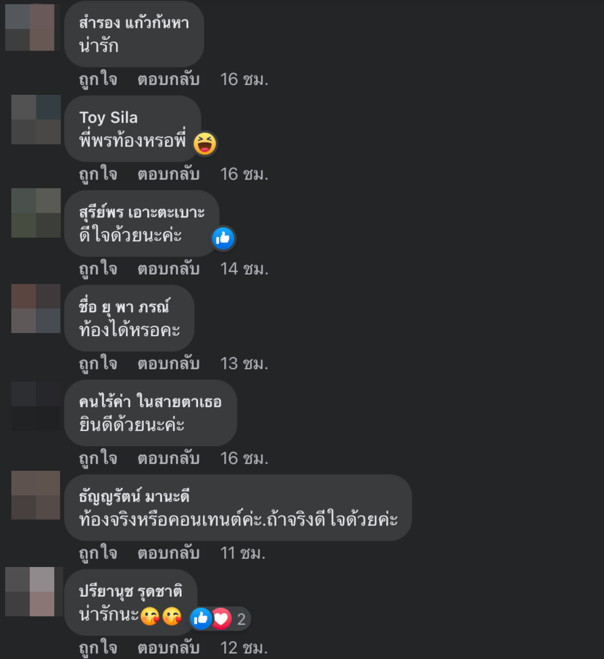Image resolution: width=604 pixels, height=659 pixels.
Task: Reply to Toy Sila's comment
Action: tap(168, 174)
